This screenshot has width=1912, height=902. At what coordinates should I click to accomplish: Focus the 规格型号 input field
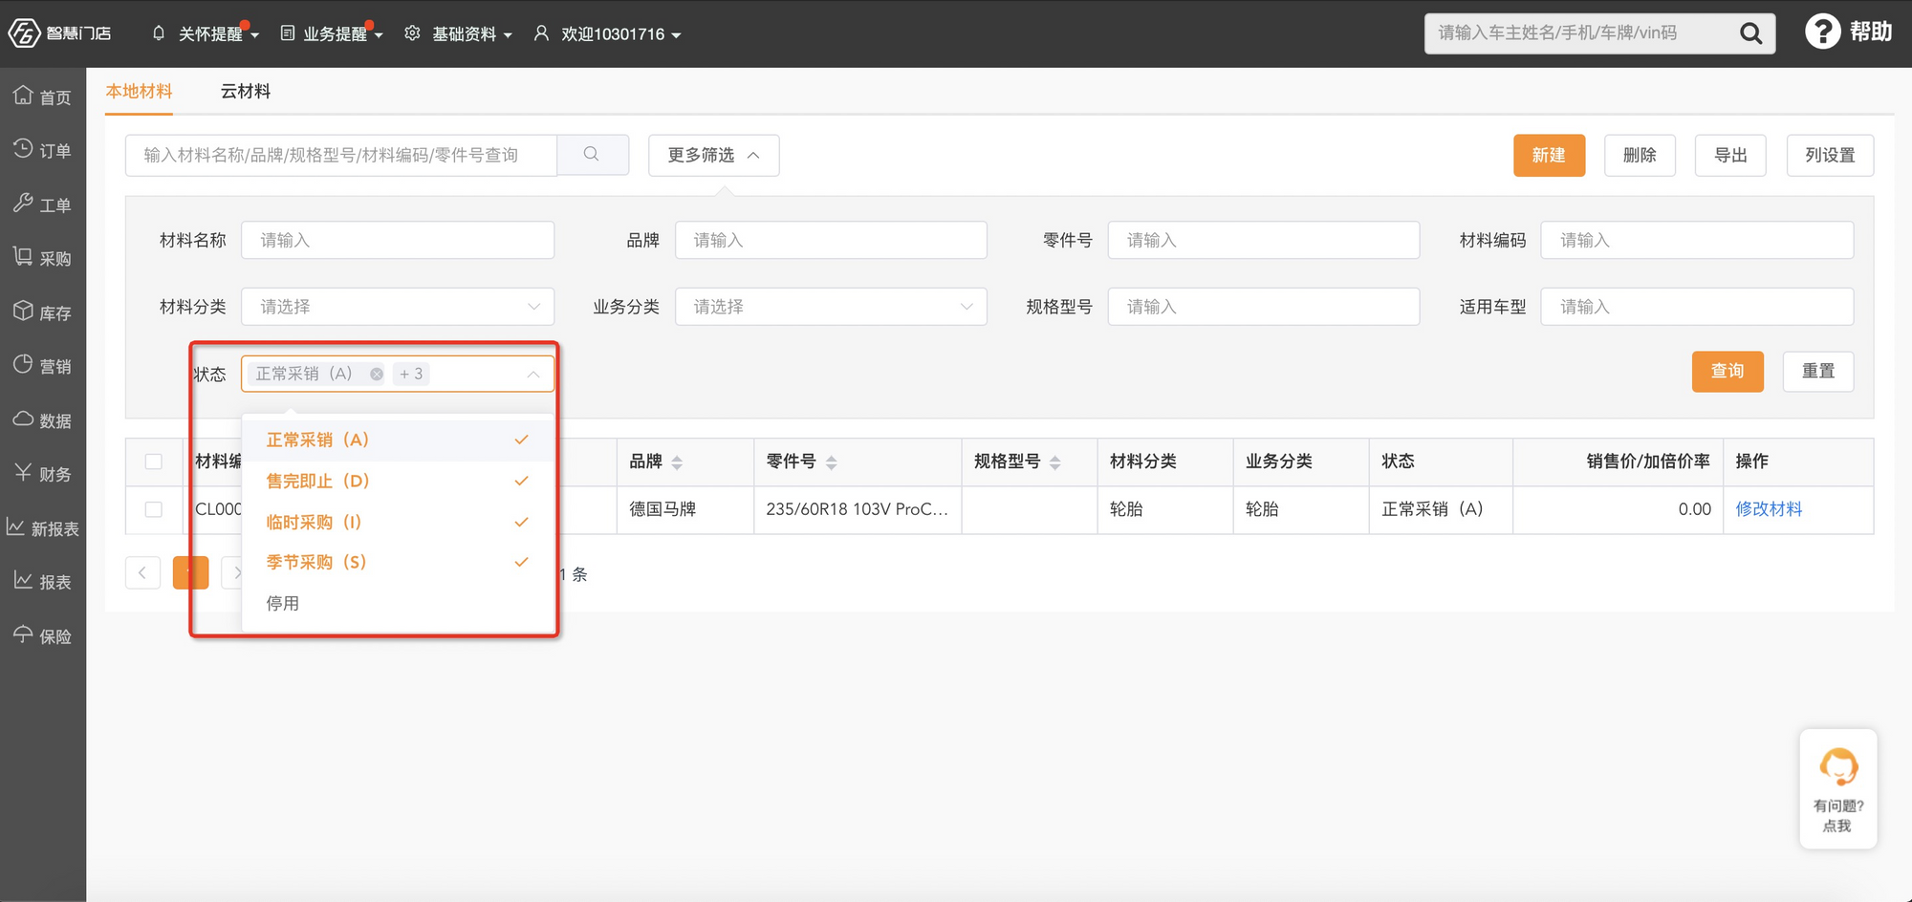pyautogui.click(x=1264, y=307)
